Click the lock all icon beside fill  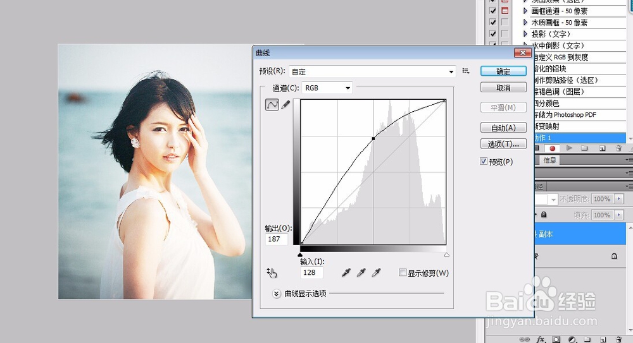544,215
